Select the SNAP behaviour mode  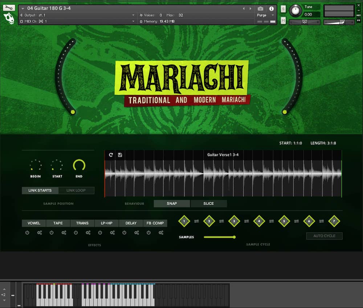(172, 204)
